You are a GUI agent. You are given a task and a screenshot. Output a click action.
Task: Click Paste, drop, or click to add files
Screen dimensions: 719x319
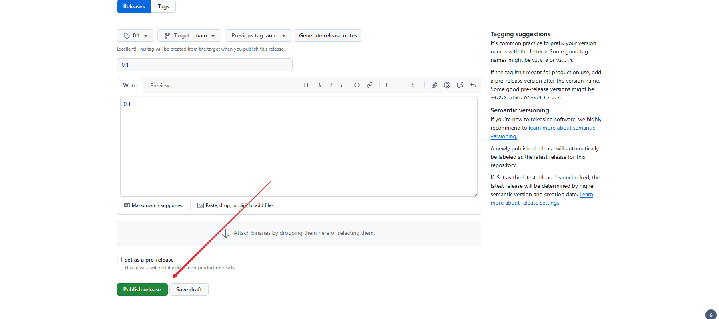(235, 205)
